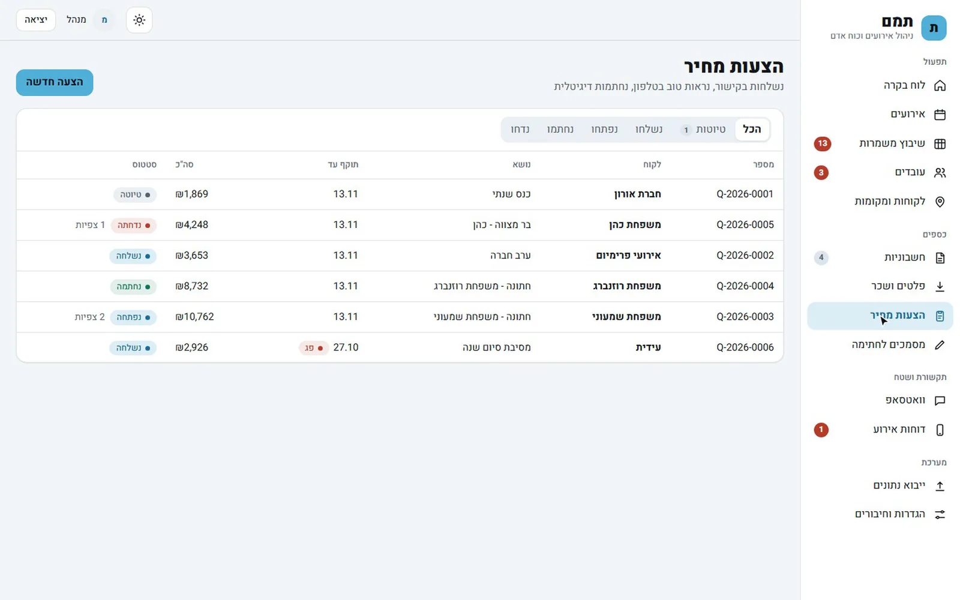This screenshot has width=960, height=600.
Task: Click customer משפחת רוזנברג
Action: click(x=627, y=286)
